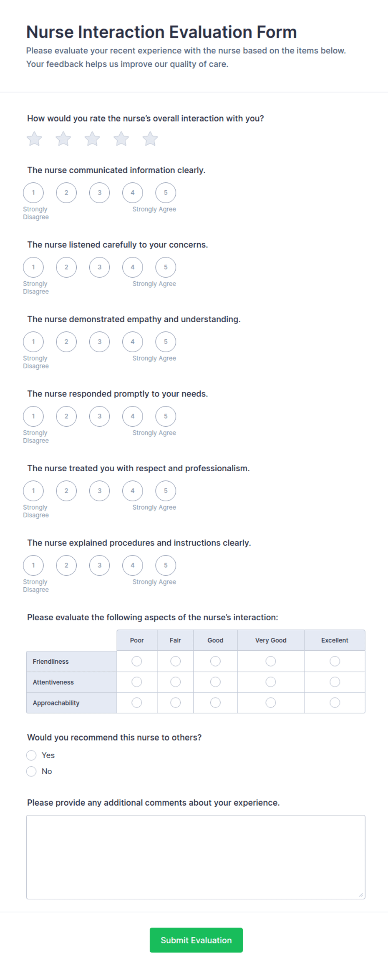Choose 1 Strongly Disagree for listened carefully
Viewport: 388px width, 973px height.
click(x=33, y=267)
